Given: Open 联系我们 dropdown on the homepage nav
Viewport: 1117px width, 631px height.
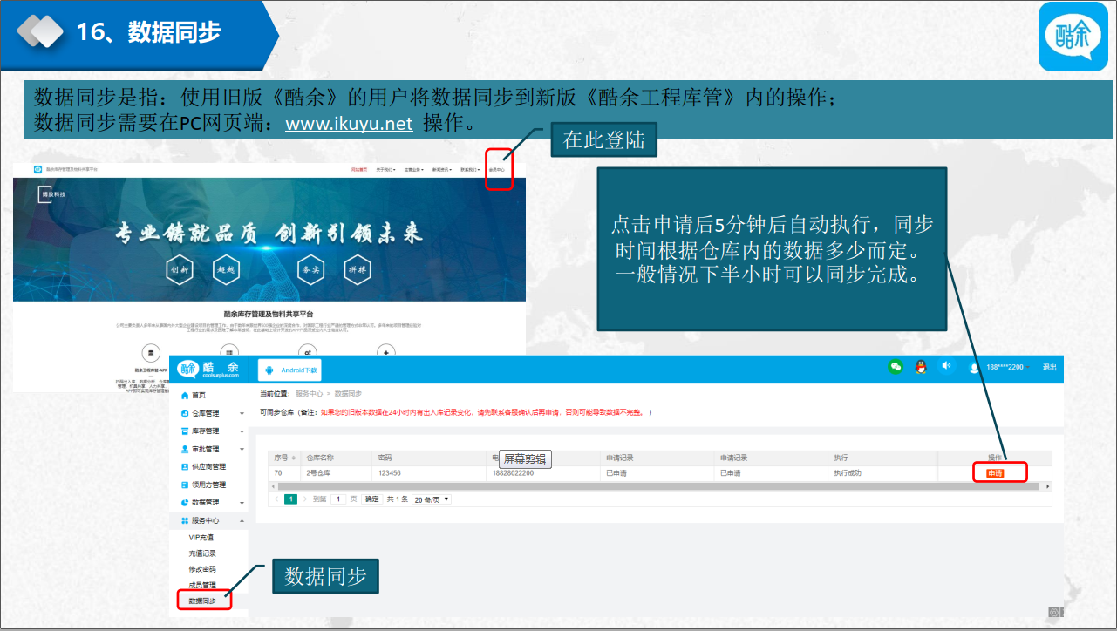Looking at the screenshot, I should tap(470, 169).
